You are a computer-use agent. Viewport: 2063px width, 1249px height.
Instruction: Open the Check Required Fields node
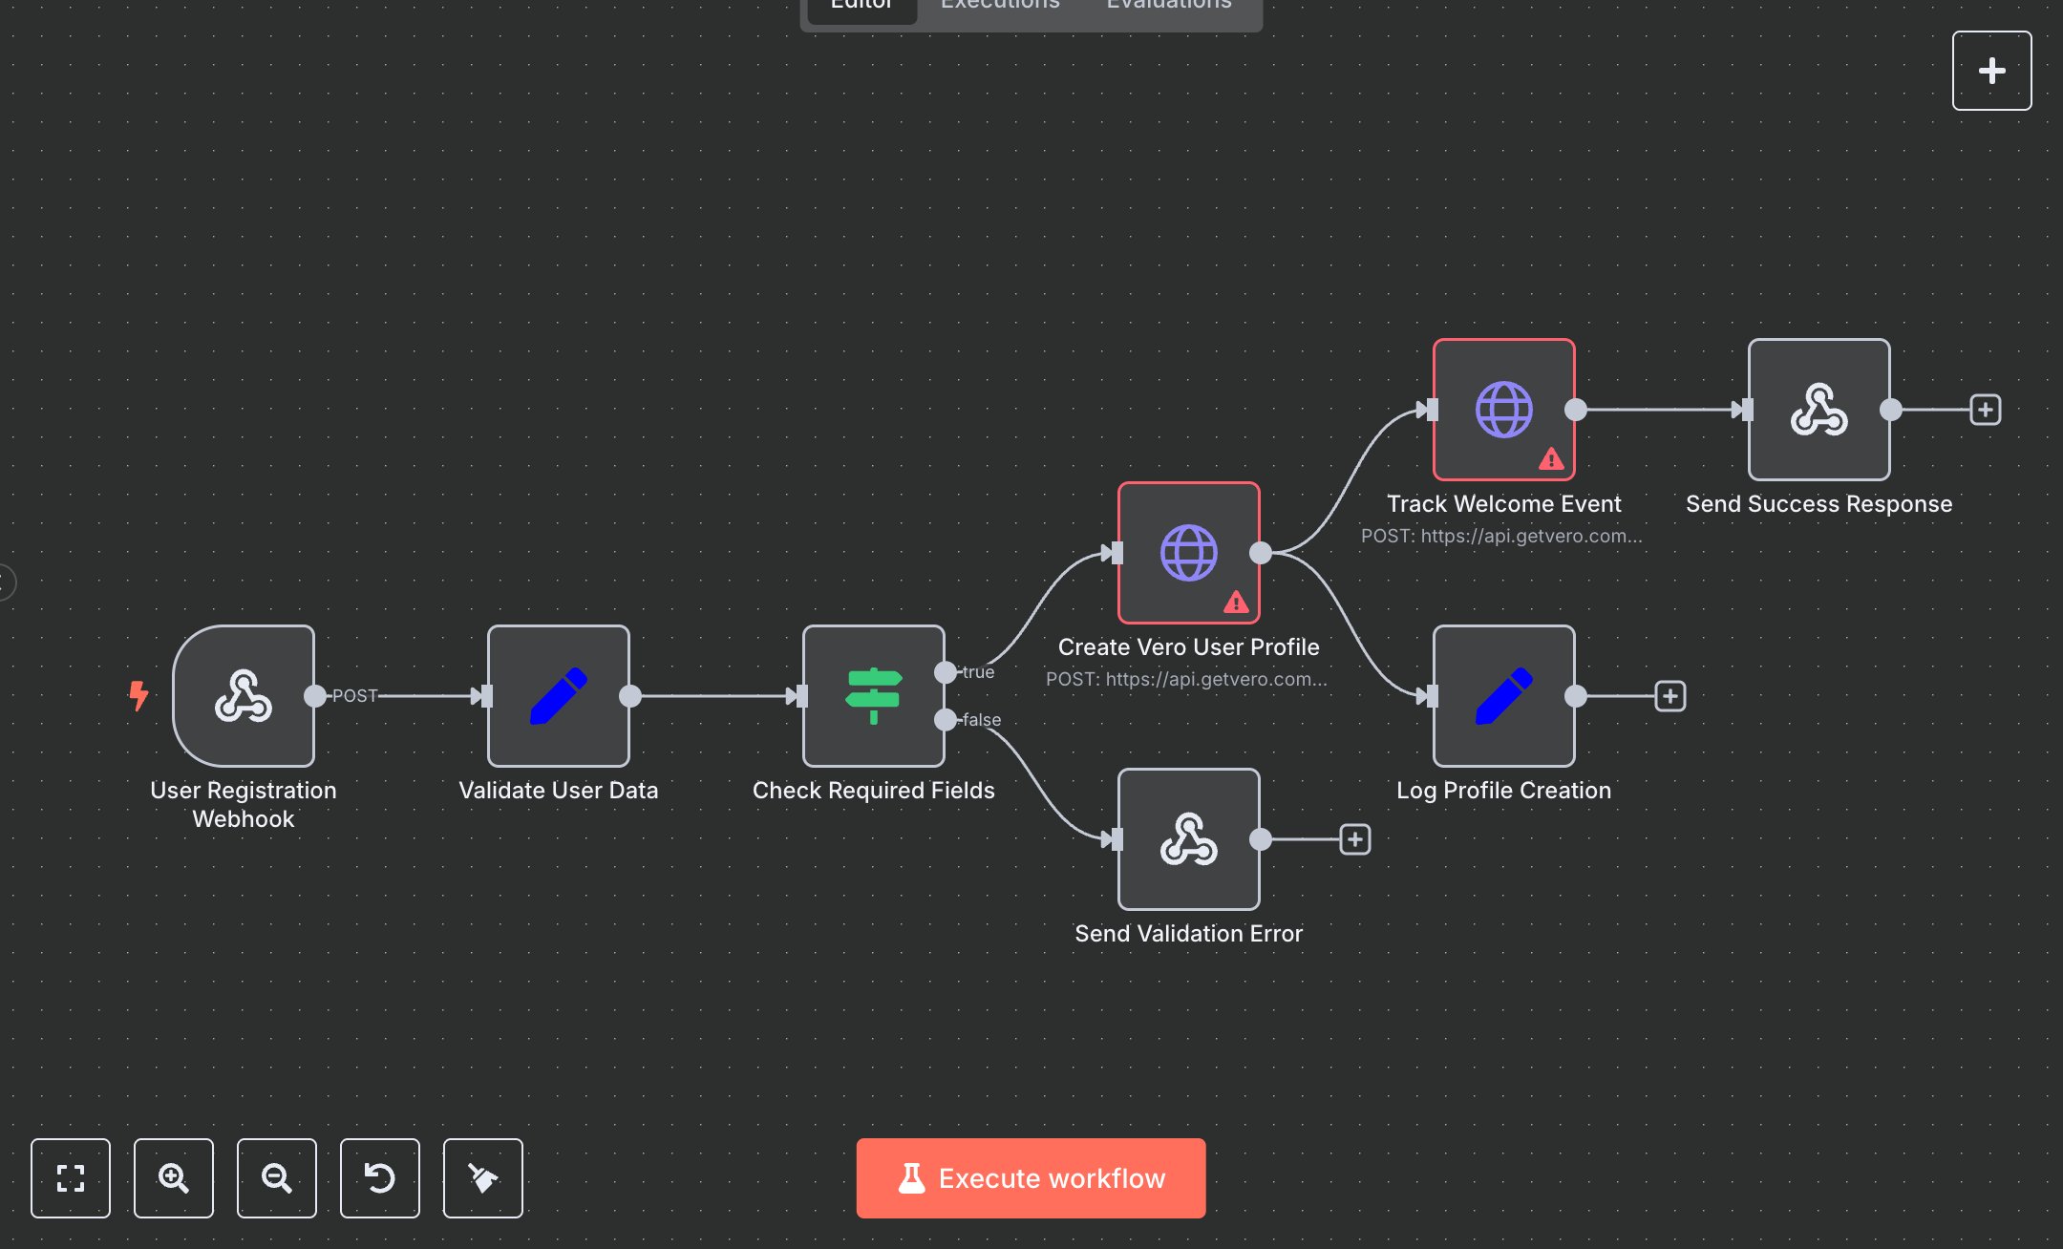click(872, 696)
